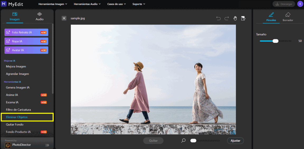Switch to the Imagen tab

tap(15, 17)
